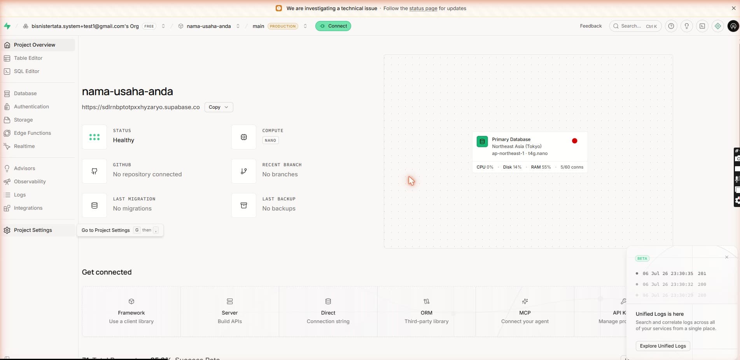
Task: Open SQL Editor in sidebar
Action: (38, 71)
